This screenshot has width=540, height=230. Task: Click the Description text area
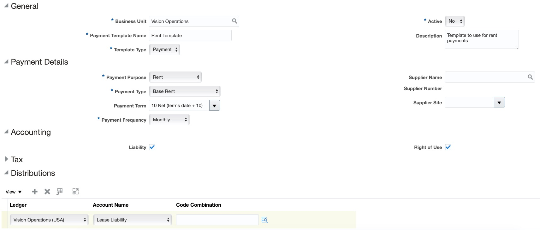(482, 39)
